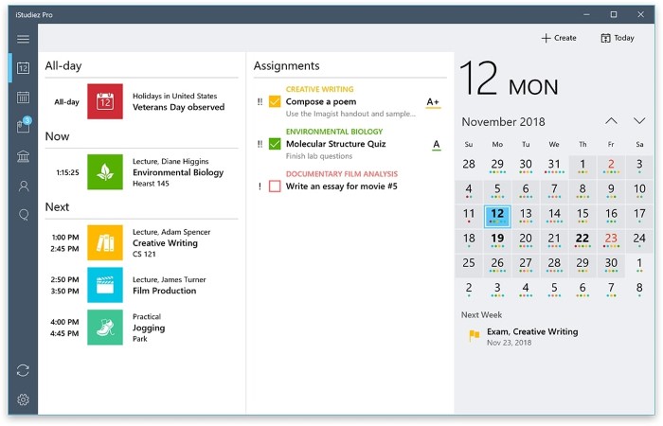Click ENVIRONMENTAL BIOLOGY course label
Viewport: 663px width, 426px height.
[334, 132]
